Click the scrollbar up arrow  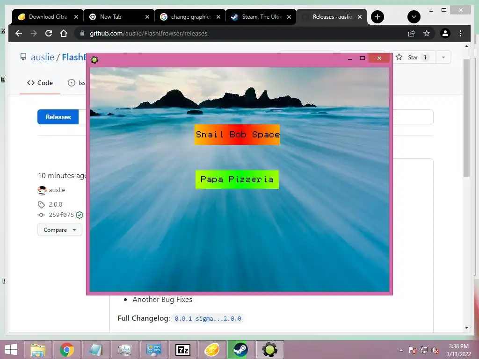click(466, 46)
